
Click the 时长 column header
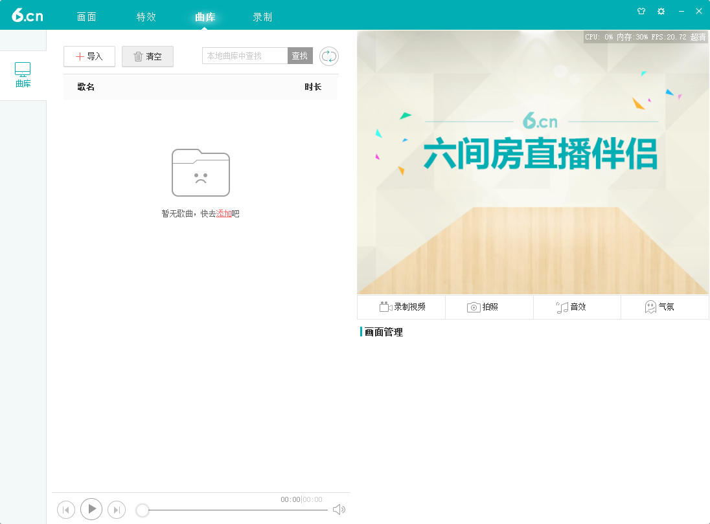(x=313, y=87)
